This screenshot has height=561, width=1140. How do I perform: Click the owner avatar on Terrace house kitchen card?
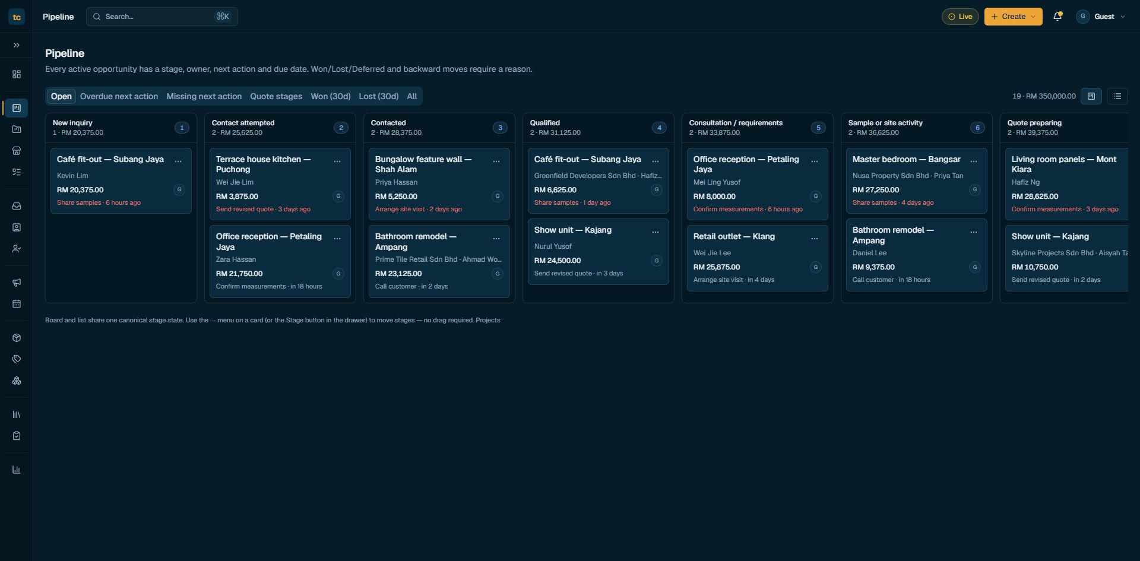click(338, 196)
